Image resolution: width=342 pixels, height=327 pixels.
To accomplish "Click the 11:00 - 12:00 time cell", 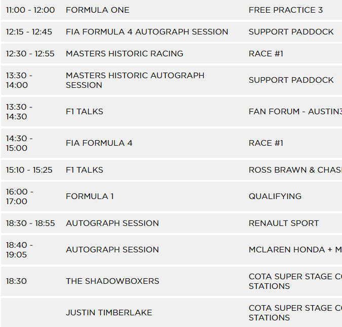I will pyautogui.click(x=30, y=10).
